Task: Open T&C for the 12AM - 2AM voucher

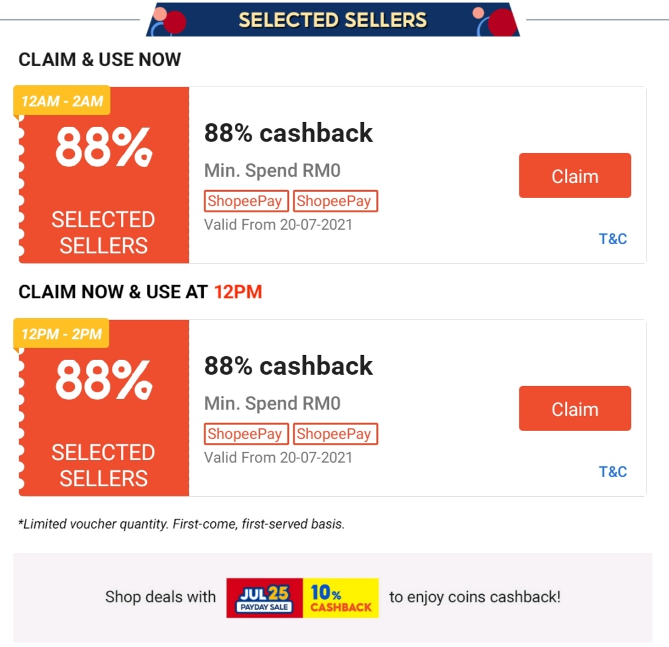Action: pyautogui.click(x=613, y=239)
